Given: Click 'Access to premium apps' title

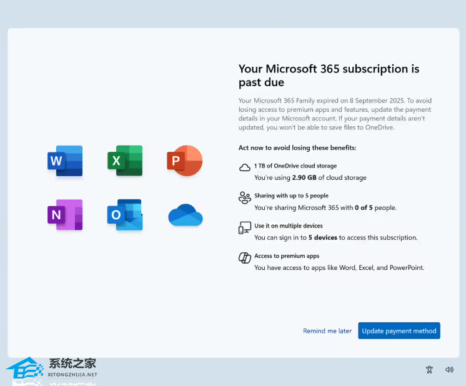Looking at the screenshot, I should [287, 256].
